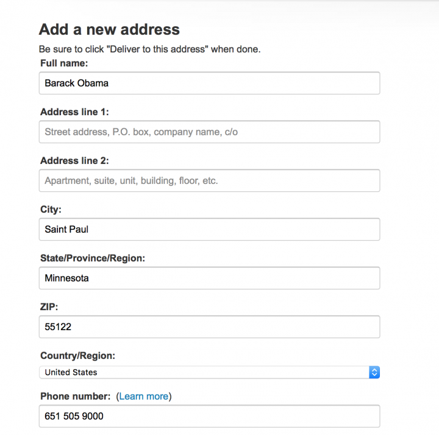The image size is (439, 435).
Task: Click the "Country/Region:" label
Action: 77,356
